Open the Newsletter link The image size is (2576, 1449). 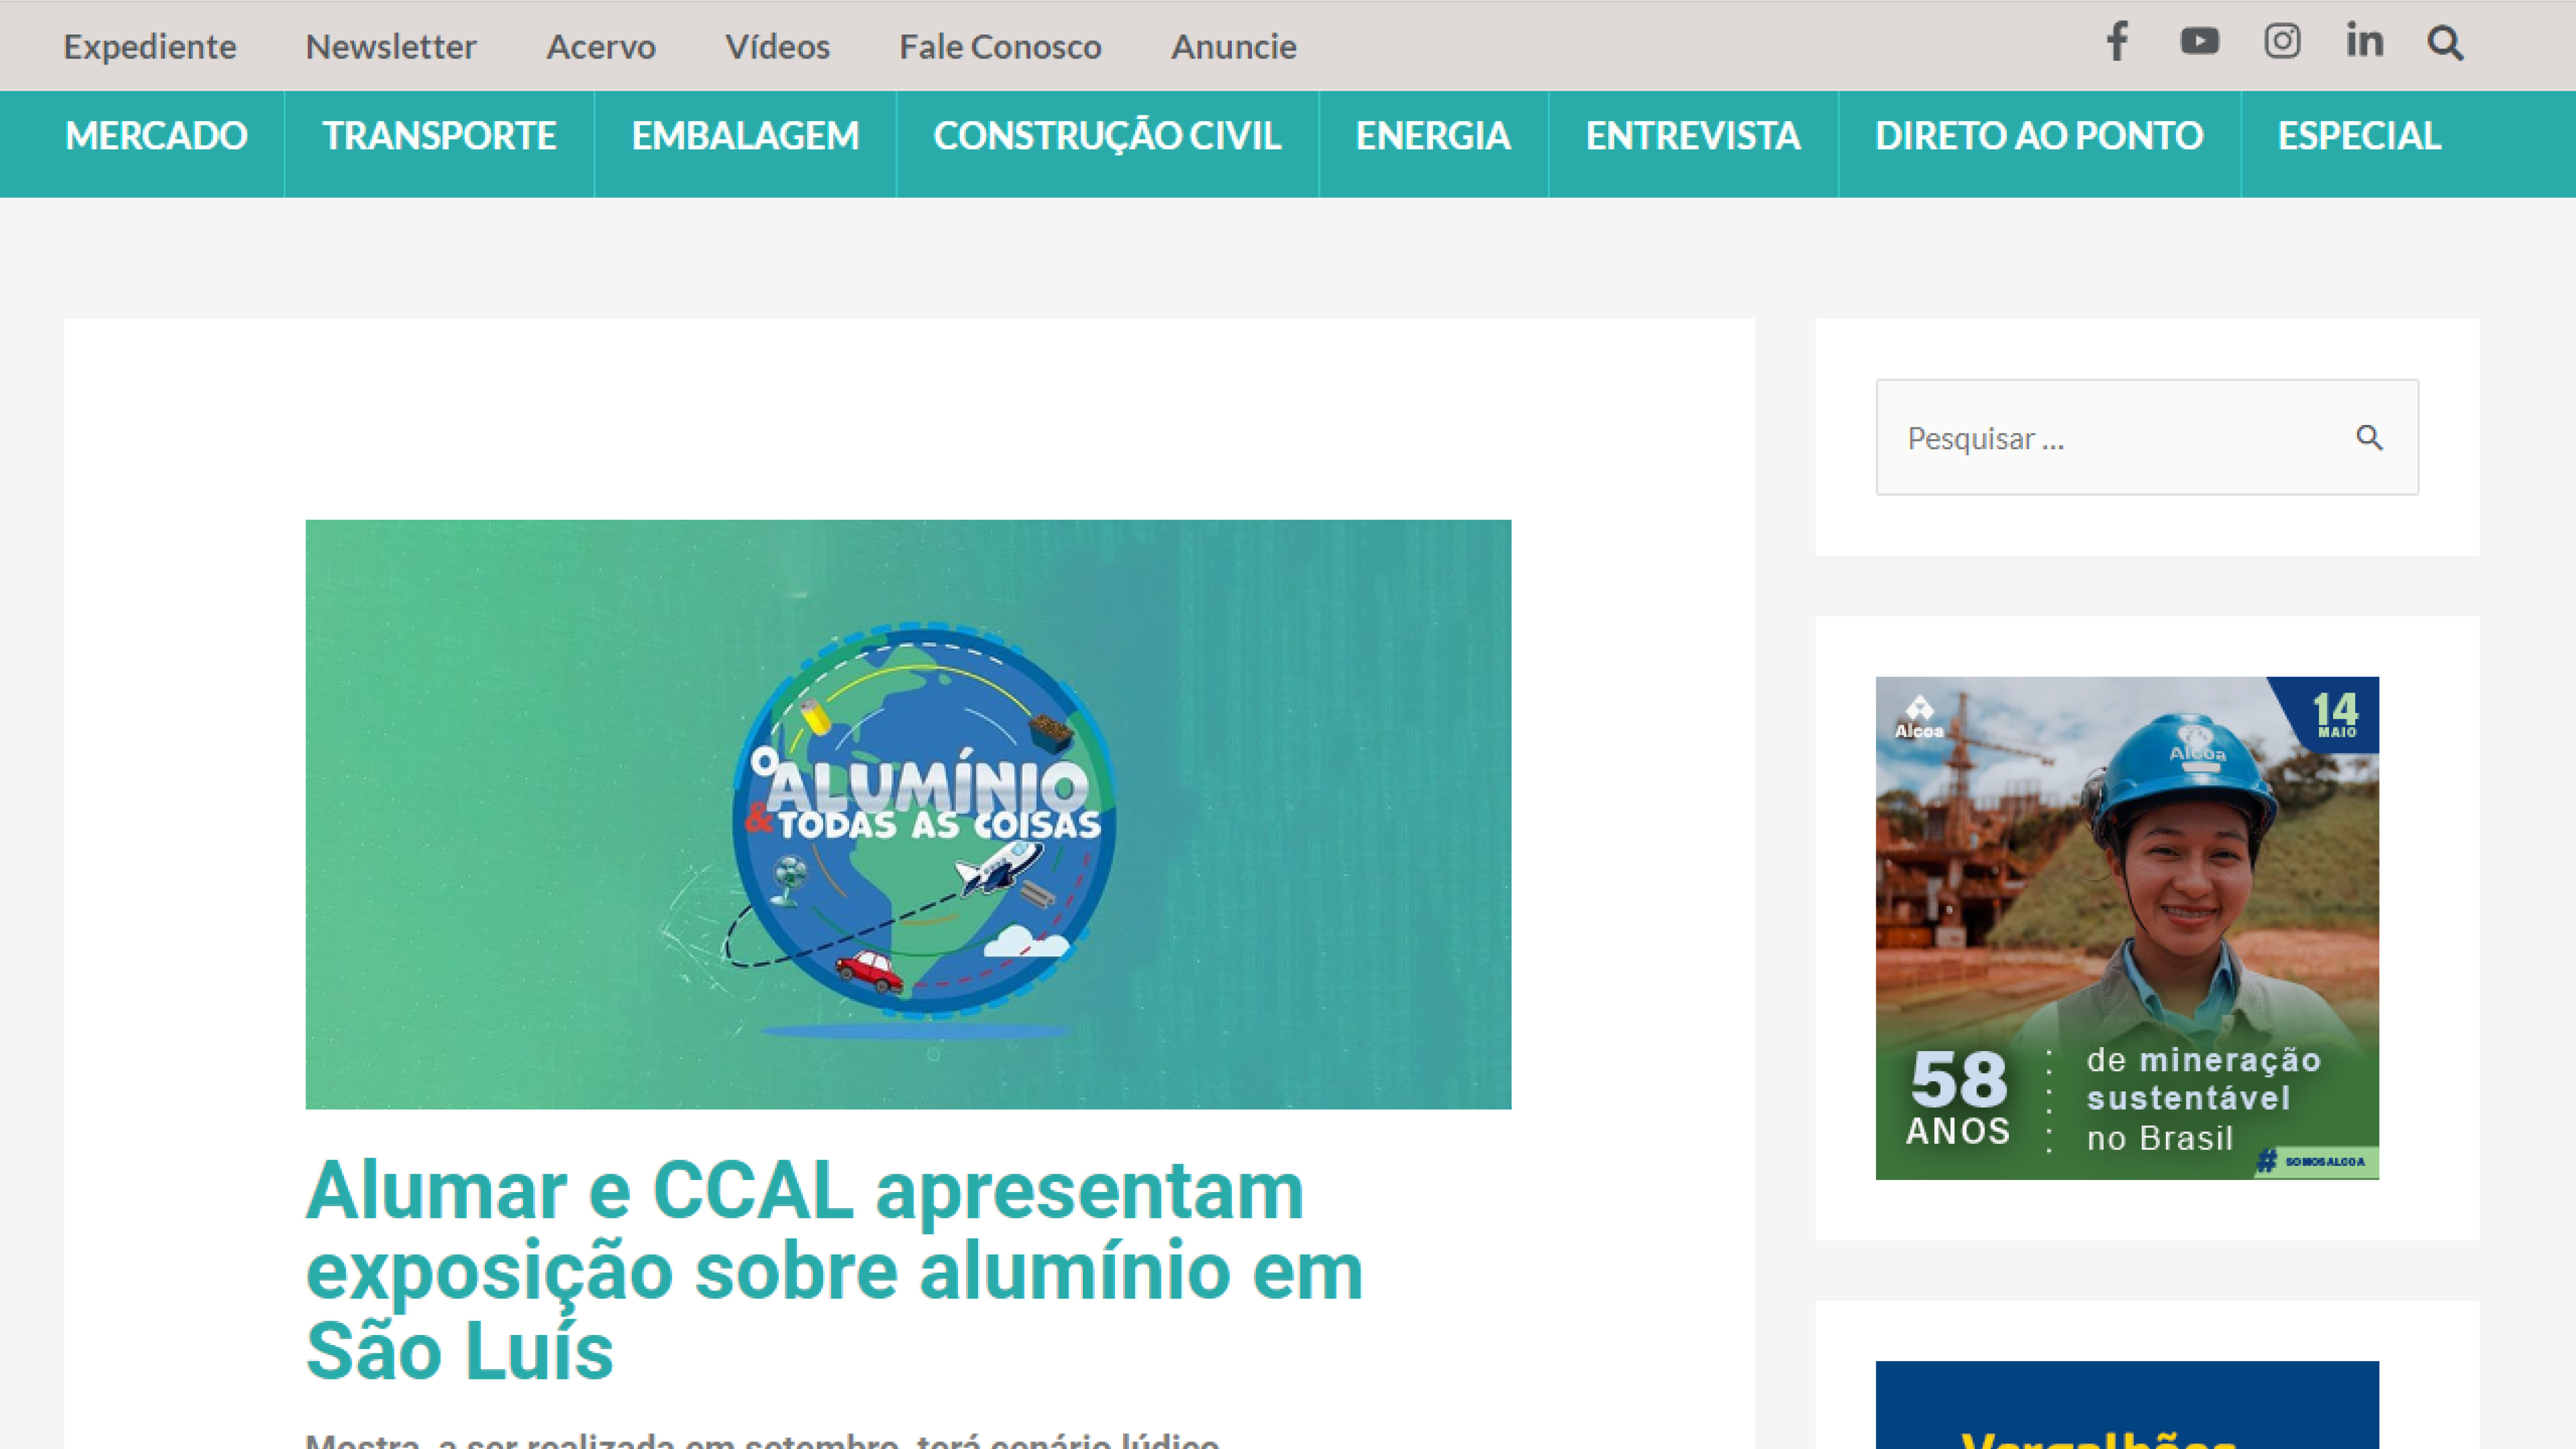[391, 47]
